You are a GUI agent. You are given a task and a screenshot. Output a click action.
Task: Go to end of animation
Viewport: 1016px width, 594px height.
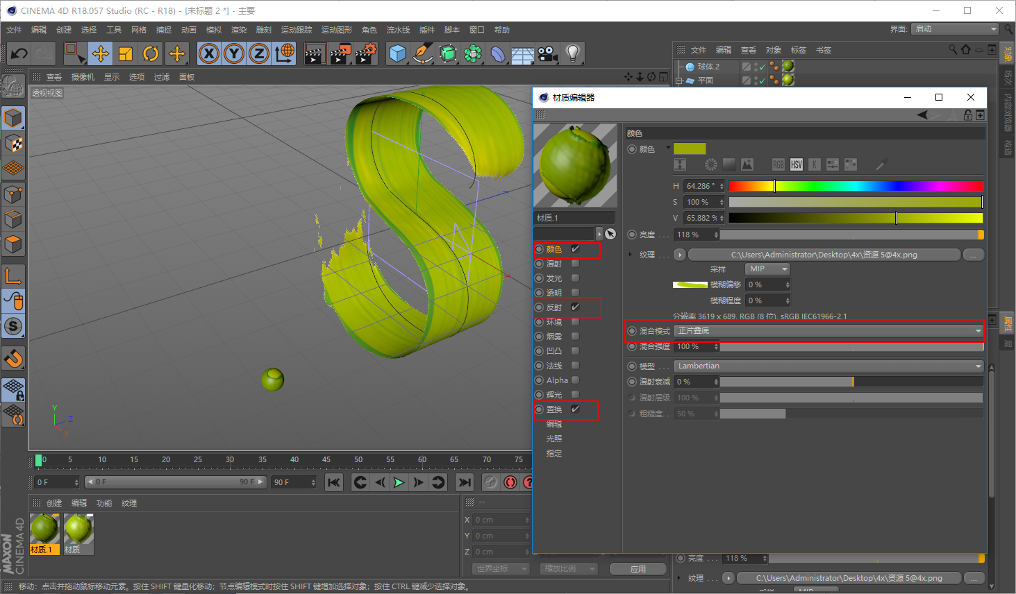[465, 482]
